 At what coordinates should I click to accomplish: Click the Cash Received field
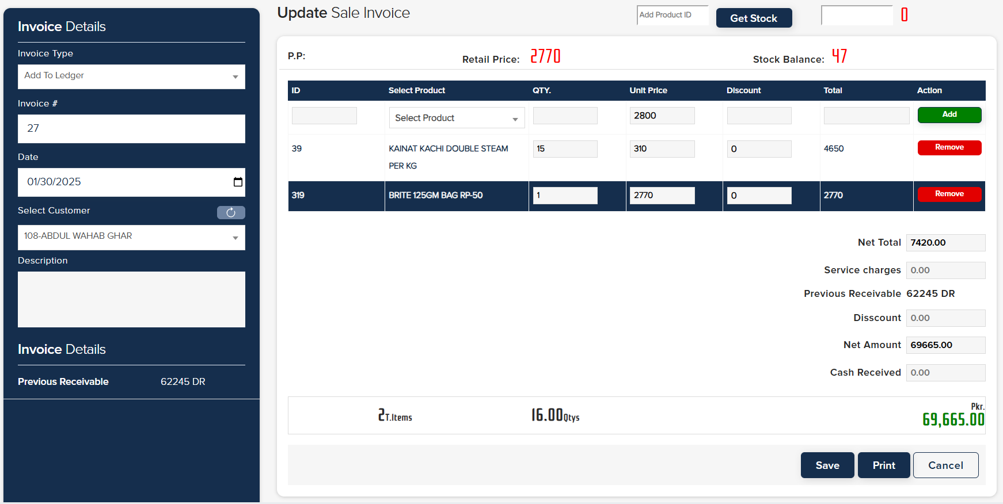[x=945, y=373]
